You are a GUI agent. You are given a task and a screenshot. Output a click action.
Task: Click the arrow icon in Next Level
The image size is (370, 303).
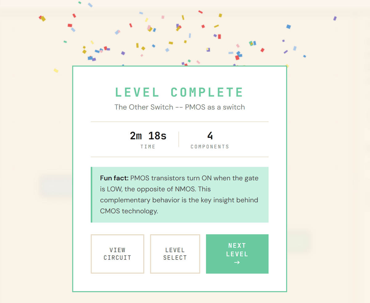(237, 263)
